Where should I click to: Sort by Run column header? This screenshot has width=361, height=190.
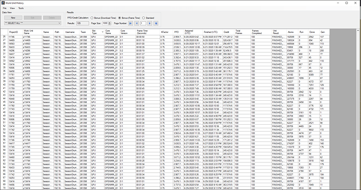pyautogui.click(x=303, y=32)
